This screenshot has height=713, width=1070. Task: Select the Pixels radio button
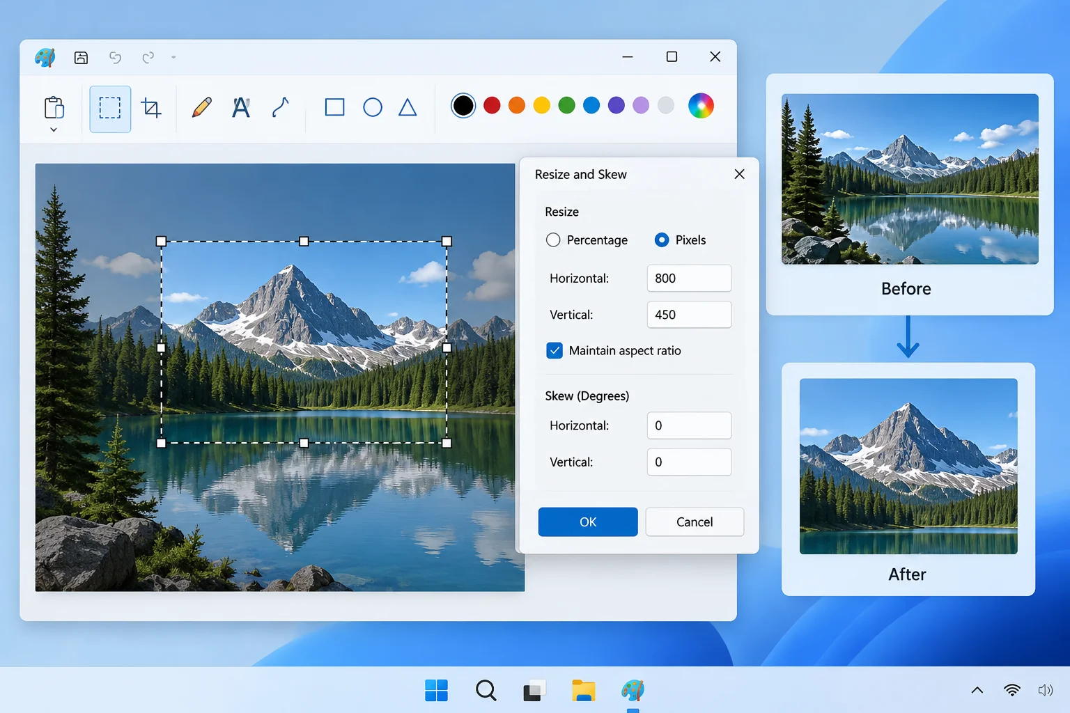pos(662,240)
